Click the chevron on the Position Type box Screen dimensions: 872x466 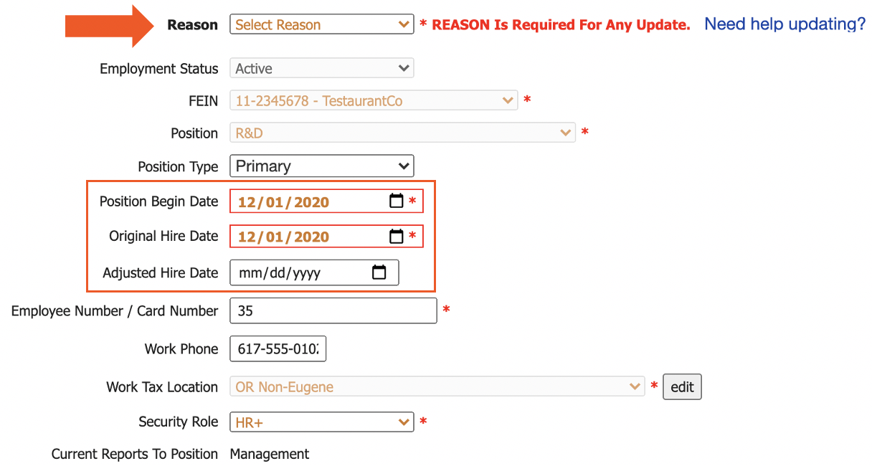tap(403, 166)
